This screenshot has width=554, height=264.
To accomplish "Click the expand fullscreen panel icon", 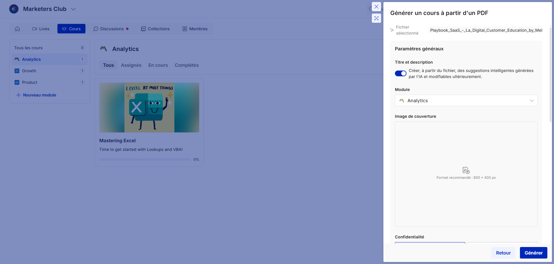I will coord(376,18).
